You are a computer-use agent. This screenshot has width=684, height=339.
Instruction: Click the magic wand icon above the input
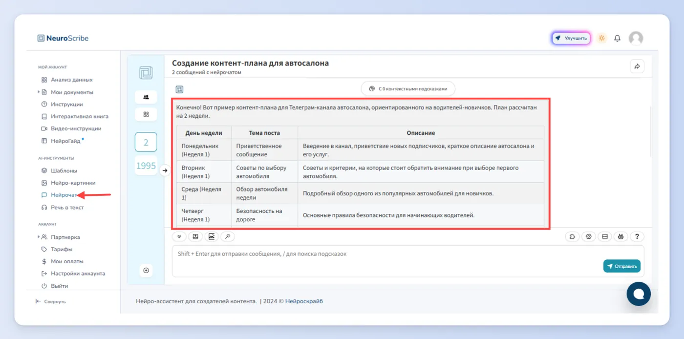228,236
